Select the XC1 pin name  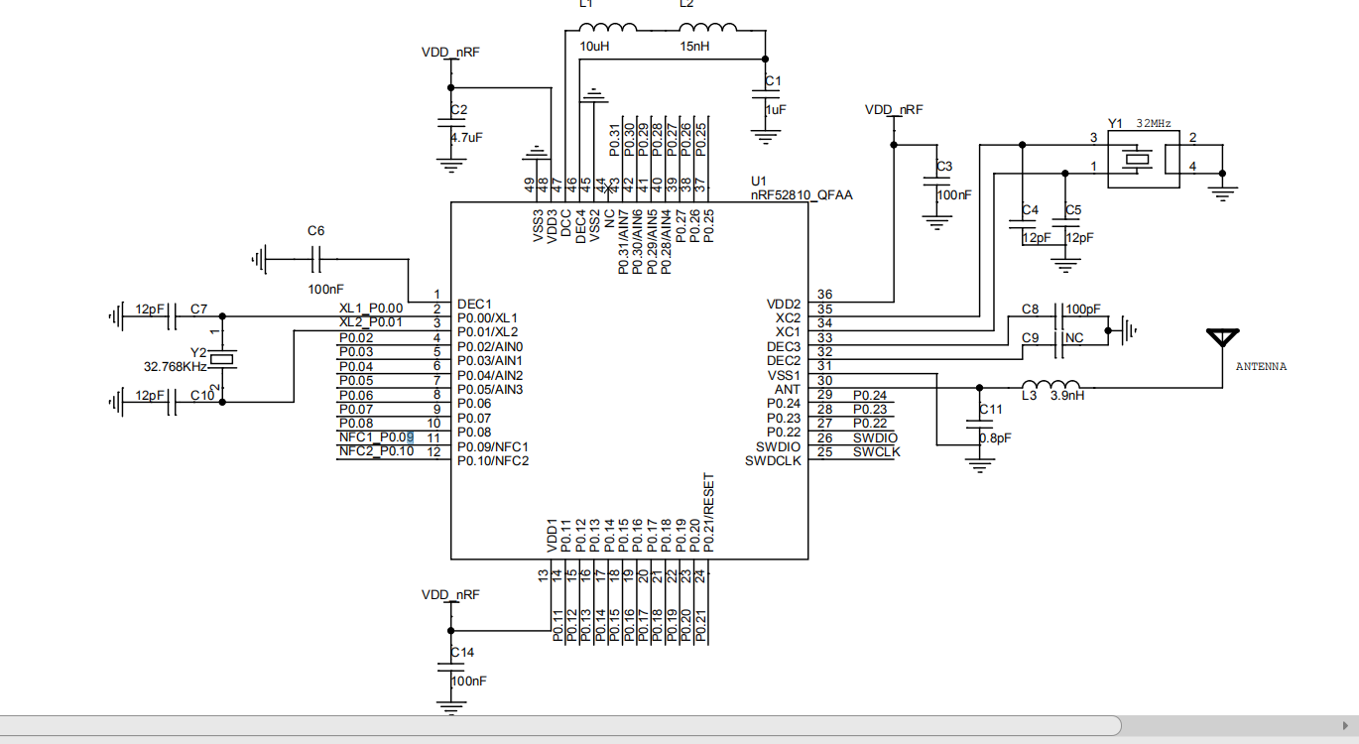pos(789,331)
